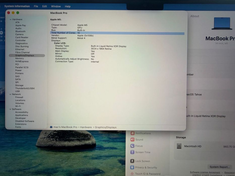Click the Resolution value 3024 x 1964 Retina
235x176 pixels.
pos(101,49)
